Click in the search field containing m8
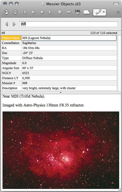 pyautogui.click(x=69, y=24)
